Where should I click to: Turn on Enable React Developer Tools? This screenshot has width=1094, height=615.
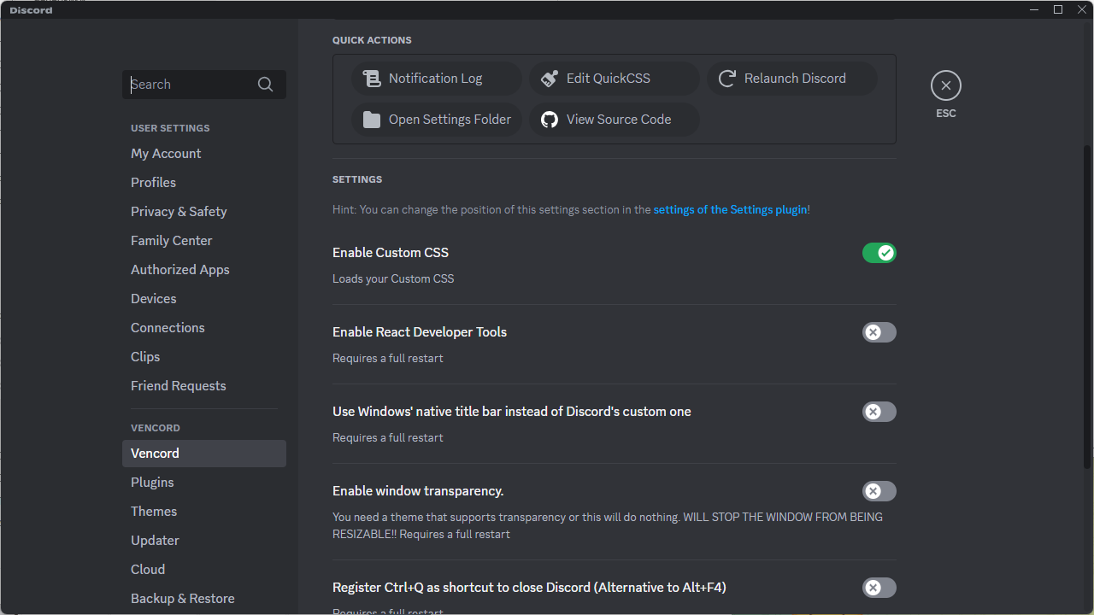(x=879, y=332)
